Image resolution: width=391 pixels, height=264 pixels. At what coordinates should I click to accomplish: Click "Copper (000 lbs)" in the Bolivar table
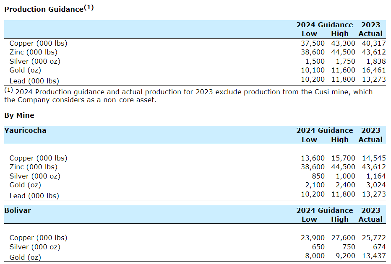pyautogui.click(x=39, y=238)
